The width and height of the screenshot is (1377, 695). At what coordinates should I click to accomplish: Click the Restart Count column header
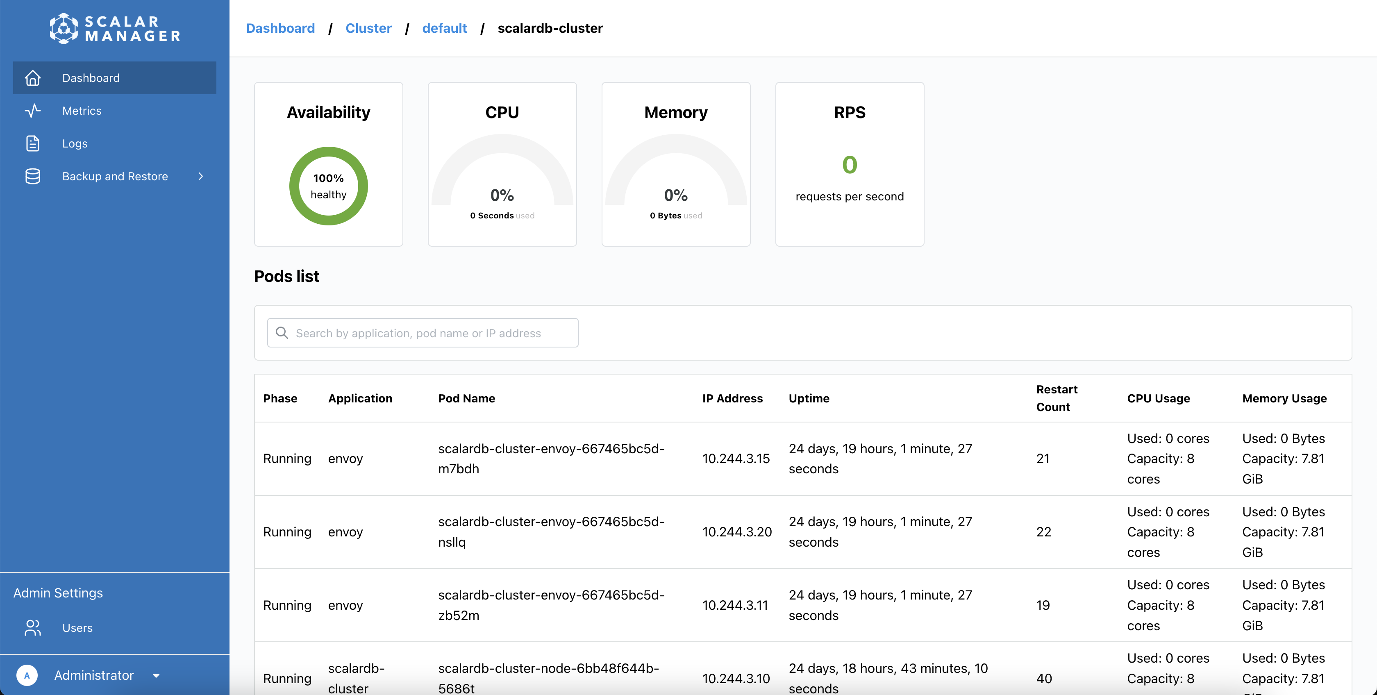tap(1056, 398)
